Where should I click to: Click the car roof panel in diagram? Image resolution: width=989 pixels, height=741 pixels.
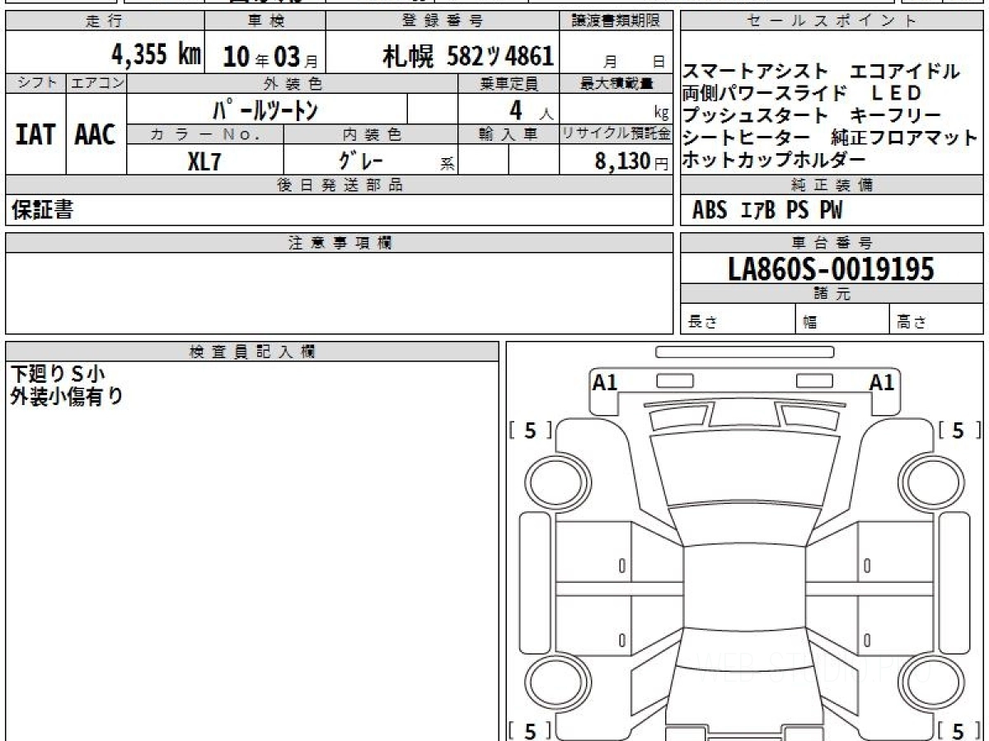(743, 588)
